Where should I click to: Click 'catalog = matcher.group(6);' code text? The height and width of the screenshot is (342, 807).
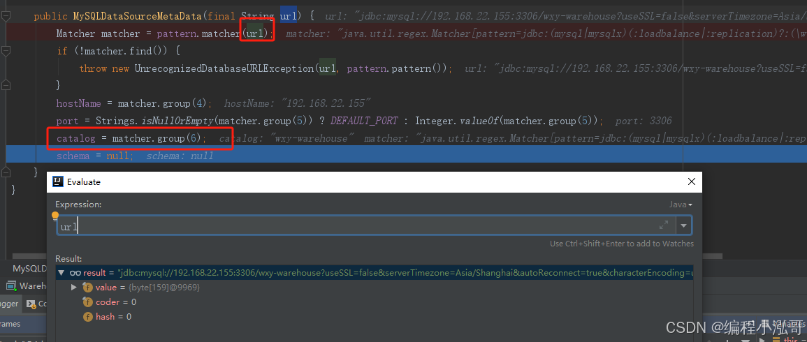tap(131, 138)
